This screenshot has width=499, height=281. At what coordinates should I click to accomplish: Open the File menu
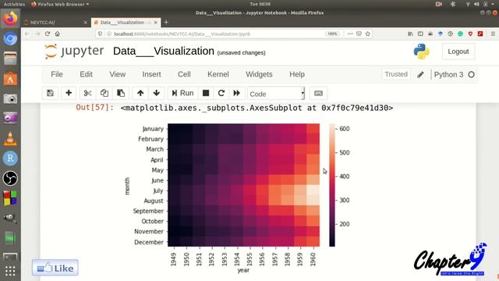[x=57, y=74]
